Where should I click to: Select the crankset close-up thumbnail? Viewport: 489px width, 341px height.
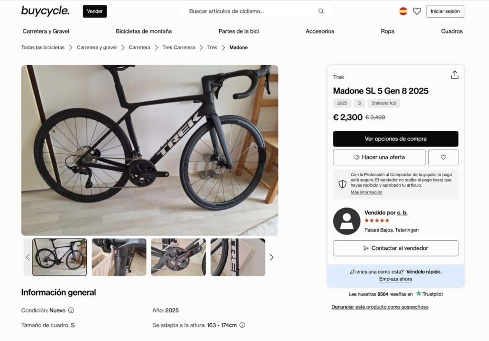click(x=178, y=257)
